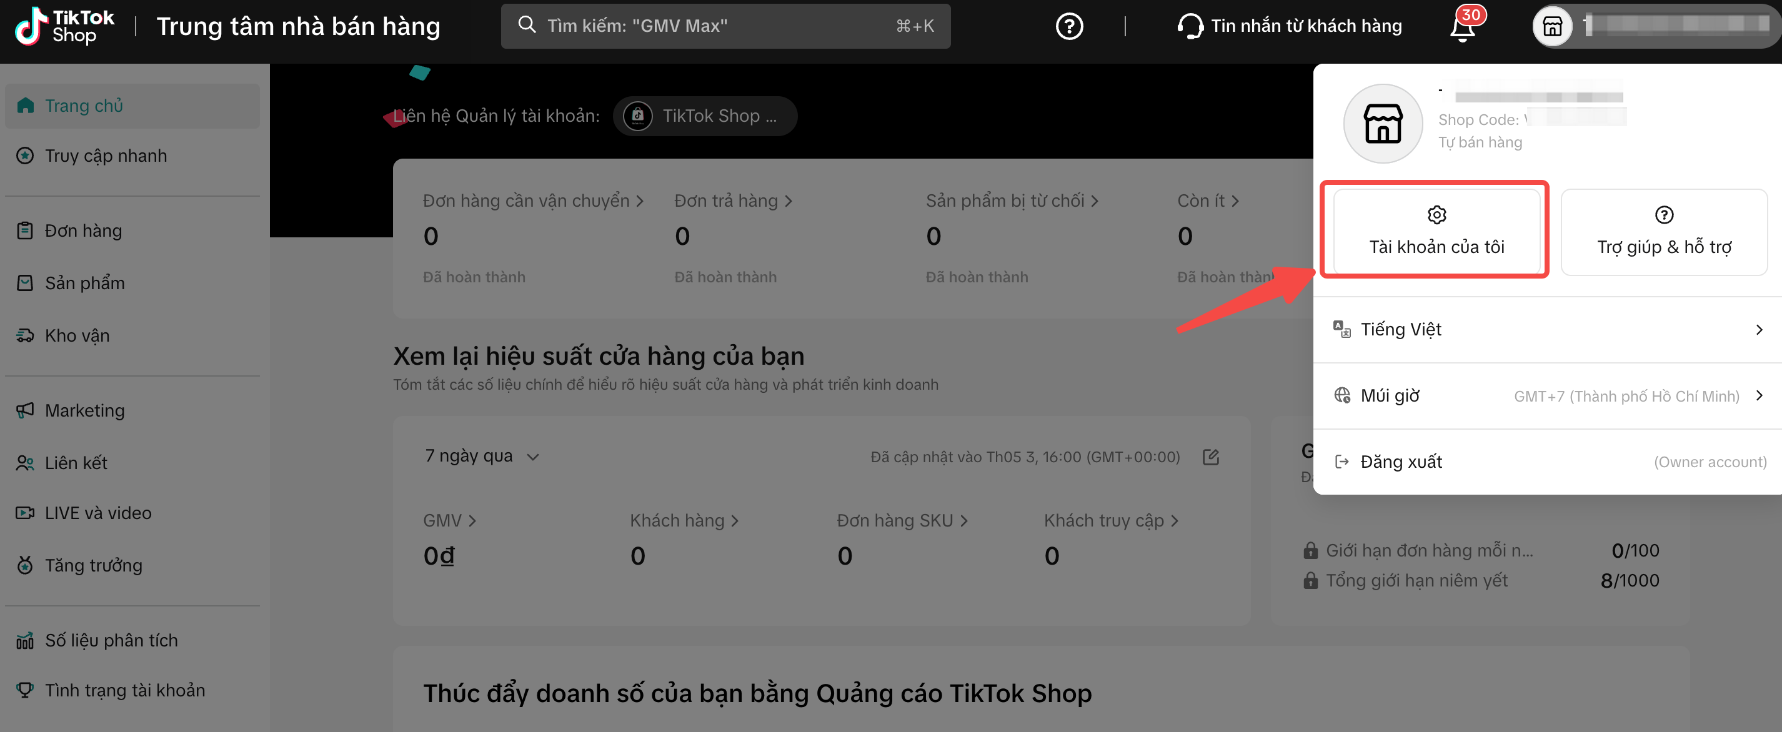
Task: Click the Liên kết people icon
Action: point(25,462)
